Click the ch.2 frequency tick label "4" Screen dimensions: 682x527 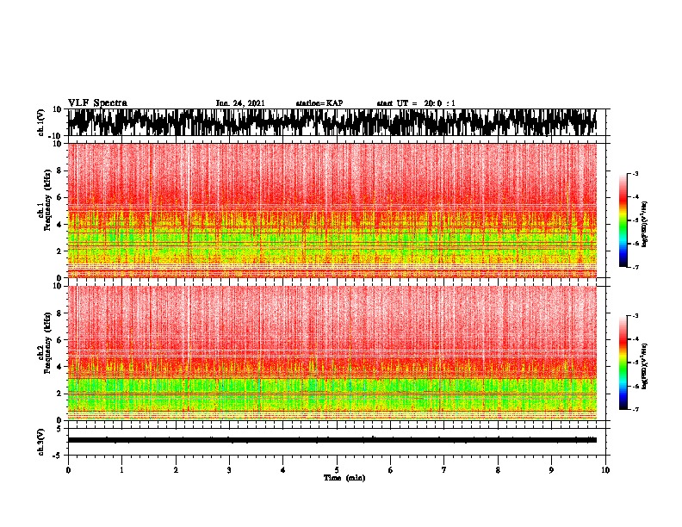pyautogui.click(x=59, y=367)
